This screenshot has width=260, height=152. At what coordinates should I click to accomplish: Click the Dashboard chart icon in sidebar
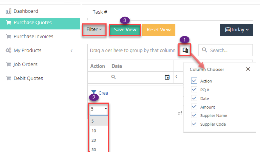click(8, 11)
